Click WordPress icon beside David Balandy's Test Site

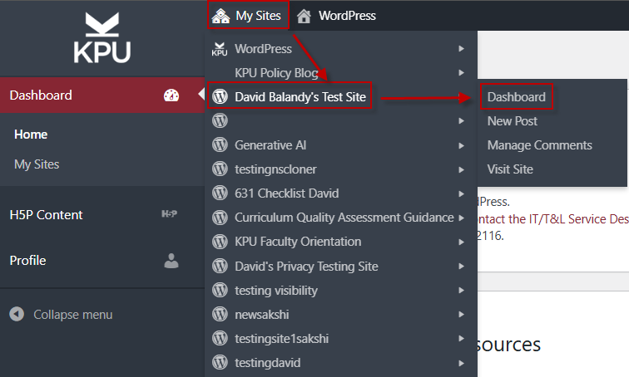pos(220,96)
